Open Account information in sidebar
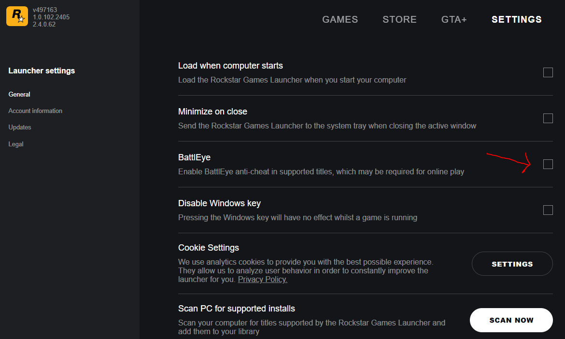The width and height of the screenshot is (565, 339). pyautogui.click(x=35, y=111)
